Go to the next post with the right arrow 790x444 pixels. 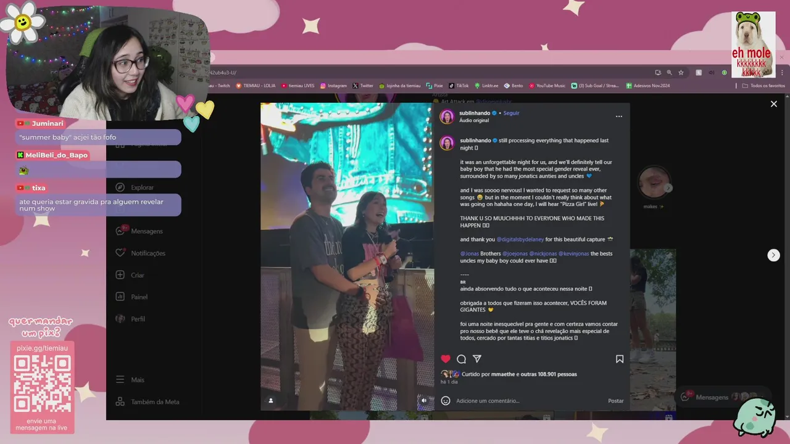click(773, 255)
